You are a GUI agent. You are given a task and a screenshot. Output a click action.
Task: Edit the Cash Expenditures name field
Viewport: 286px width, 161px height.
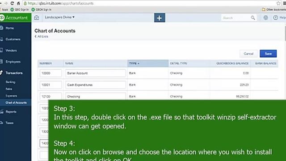(95, 85)
